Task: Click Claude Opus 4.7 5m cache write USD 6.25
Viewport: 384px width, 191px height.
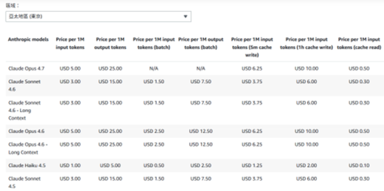Action: 252,68
